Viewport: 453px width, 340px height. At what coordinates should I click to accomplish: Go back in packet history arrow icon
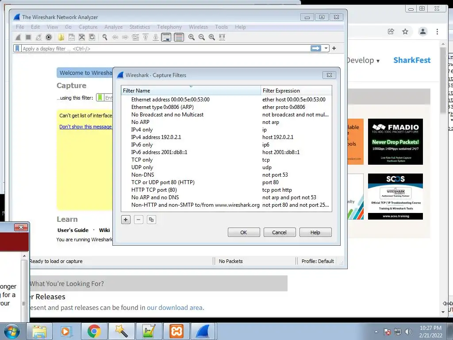(115, 37)
